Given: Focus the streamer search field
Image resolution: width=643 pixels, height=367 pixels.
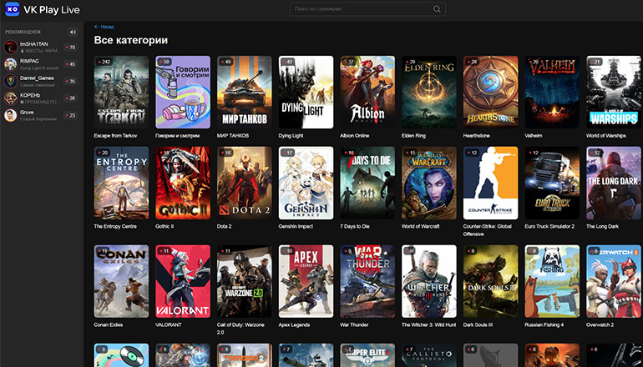Looking at the screenshot, I should (x=359, y=9).
